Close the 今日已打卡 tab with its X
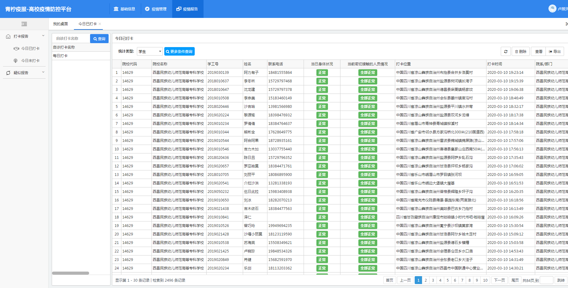Viewport: 568px width, 288px height. pyautogui.click(x=100, y=24)
